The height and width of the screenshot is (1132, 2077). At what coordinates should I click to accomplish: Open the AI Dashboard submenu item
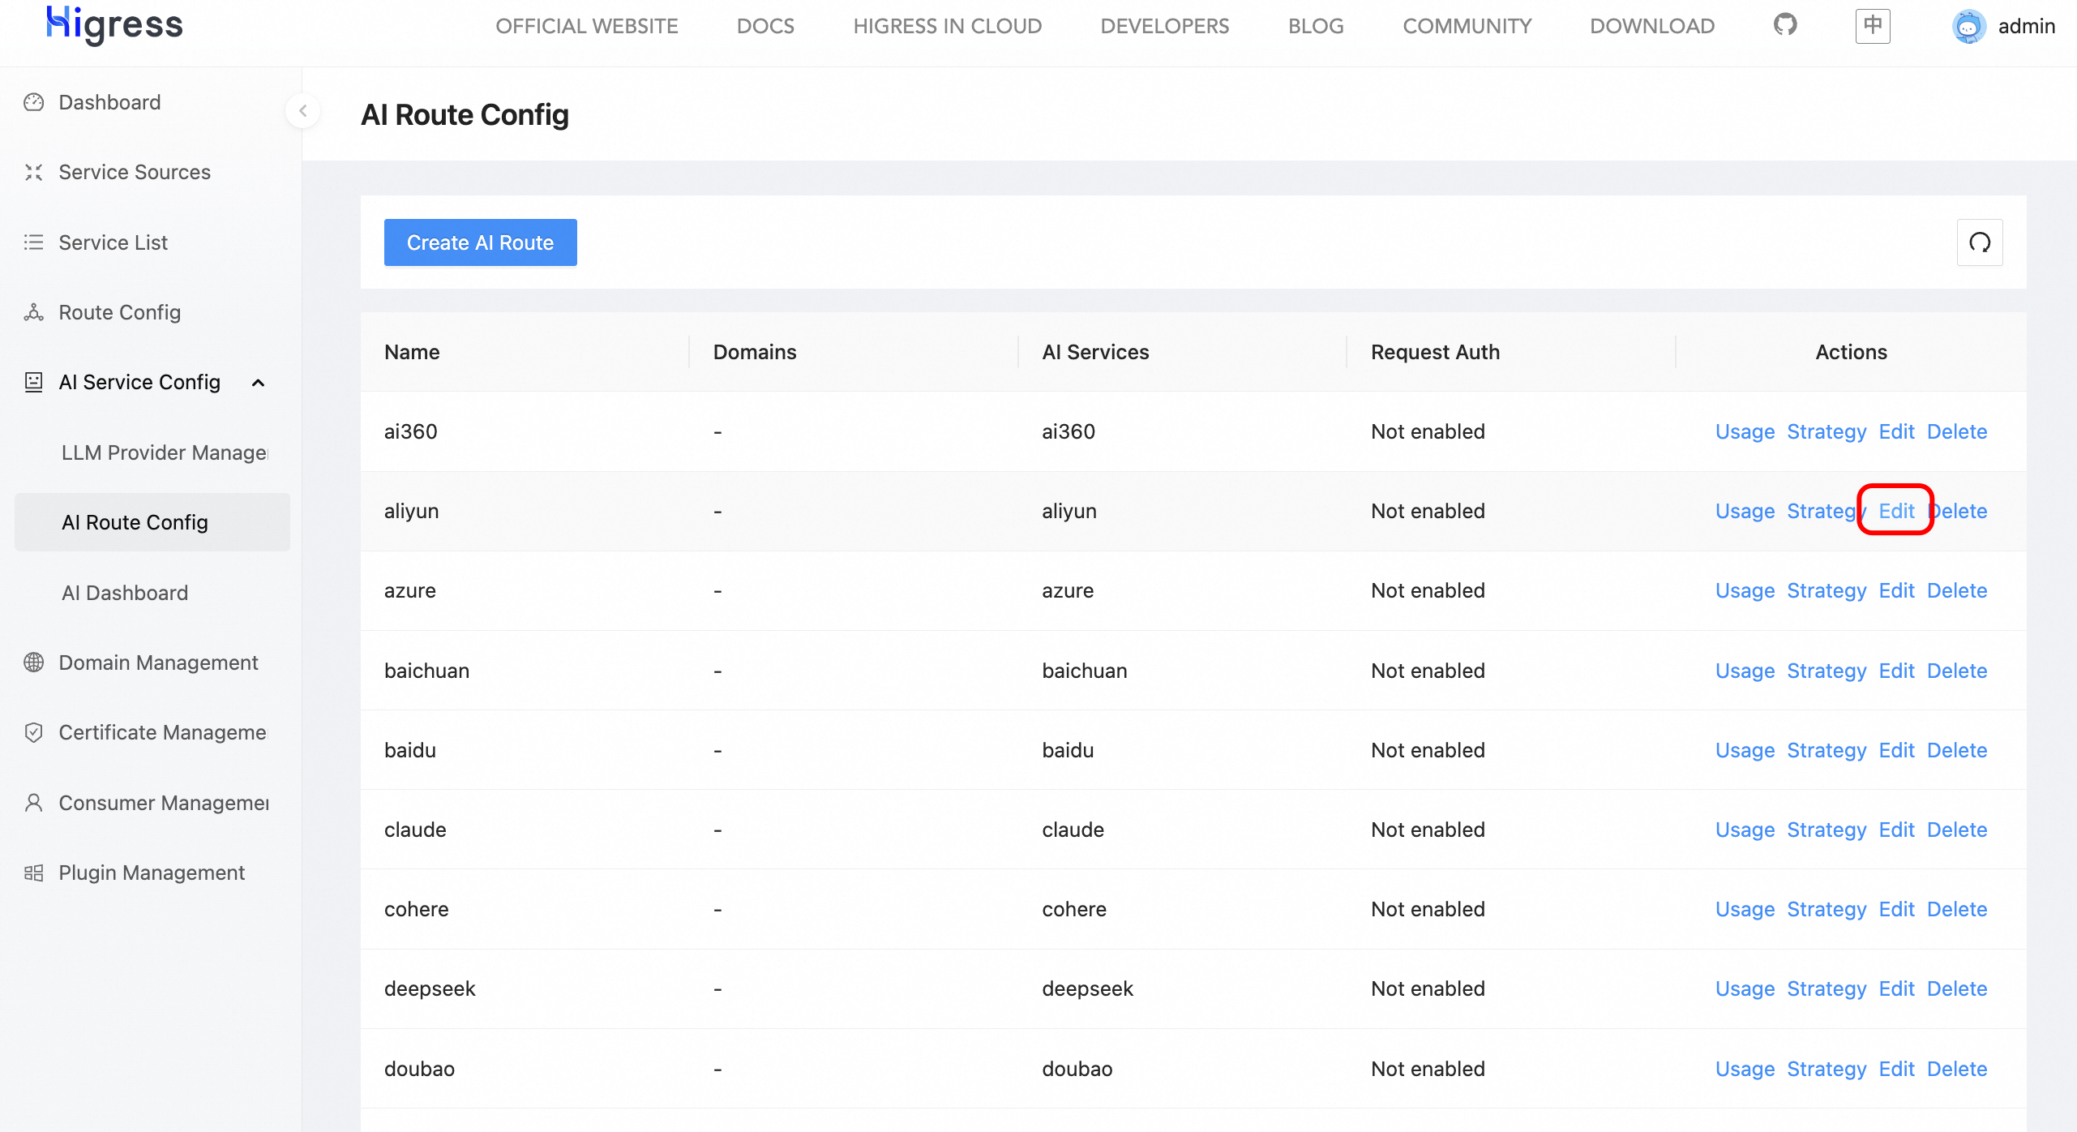[125, 593]
